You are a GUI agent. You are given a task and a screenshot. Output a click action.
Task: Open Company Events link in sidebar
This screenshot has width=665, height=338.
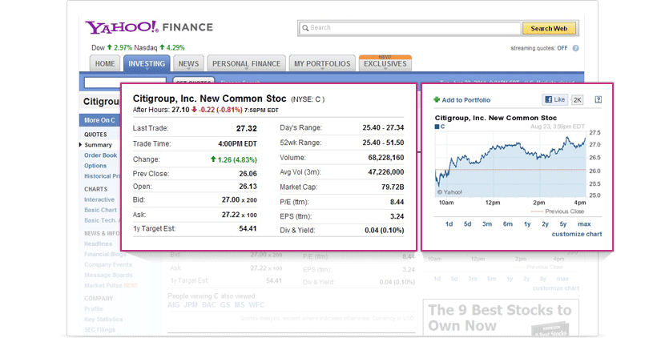tap(108, 264)
